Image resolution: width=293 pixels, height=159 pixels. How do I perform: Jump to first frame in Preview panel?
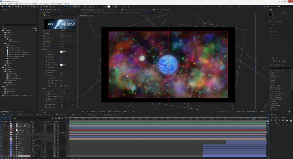click(x=274, y=61)
